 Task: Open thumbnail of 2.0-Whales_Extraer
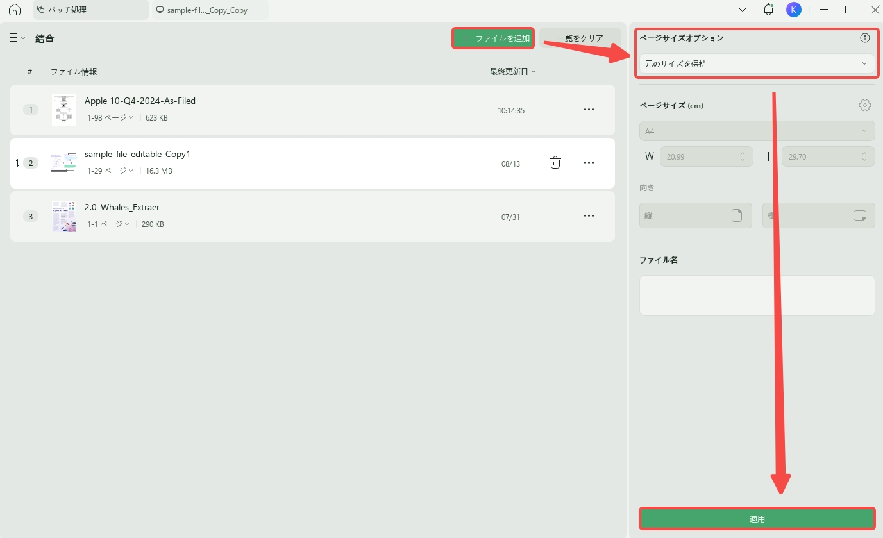[64, 216]
